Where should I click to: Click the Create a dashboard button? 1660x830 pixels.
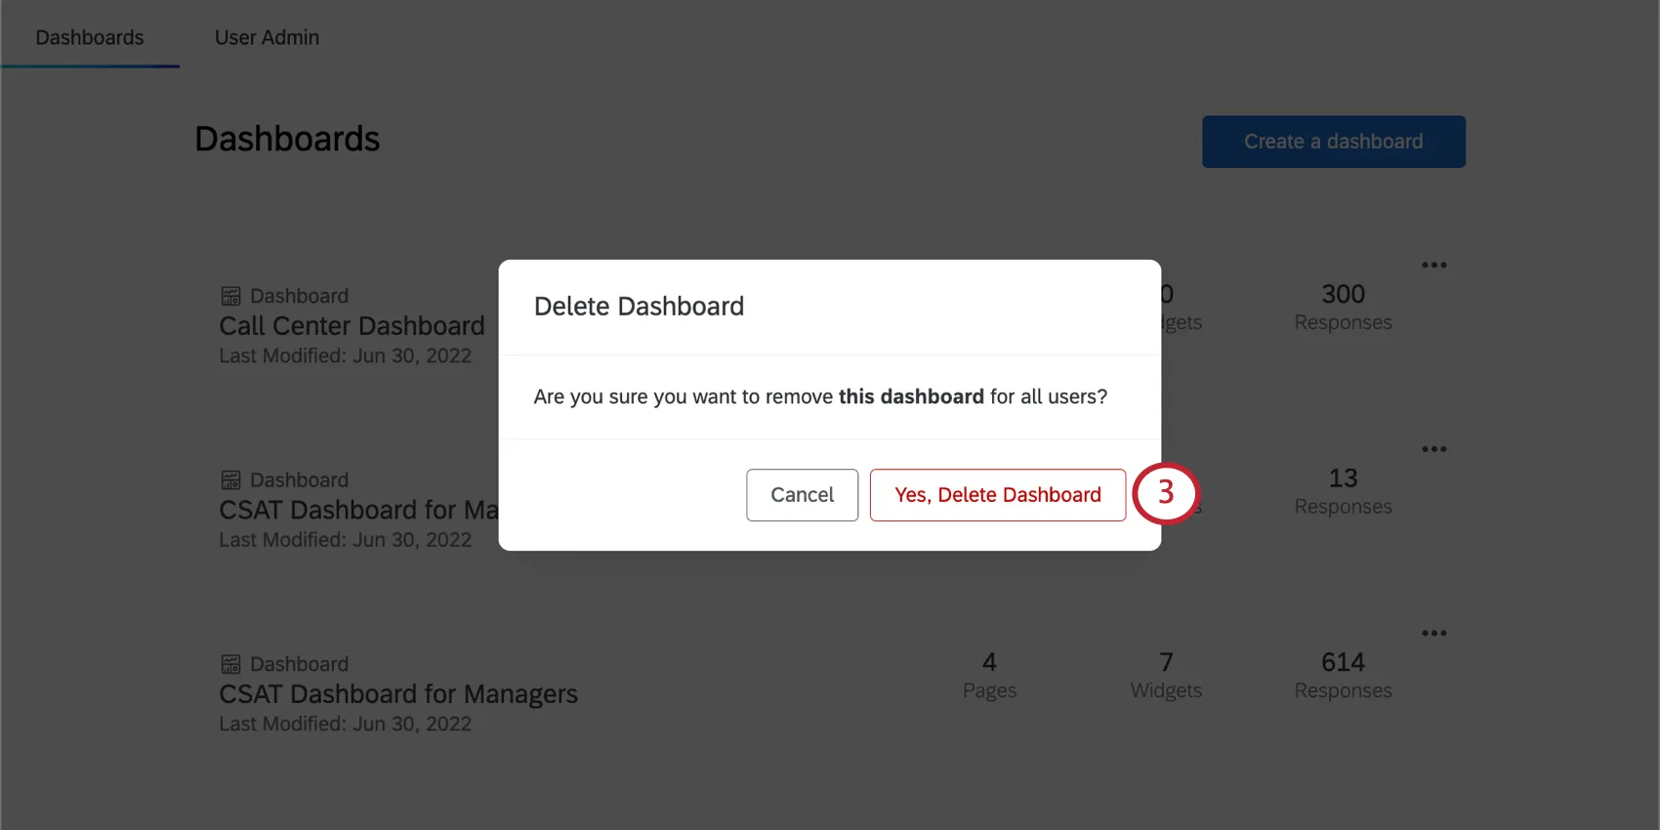click(1333, 141)
